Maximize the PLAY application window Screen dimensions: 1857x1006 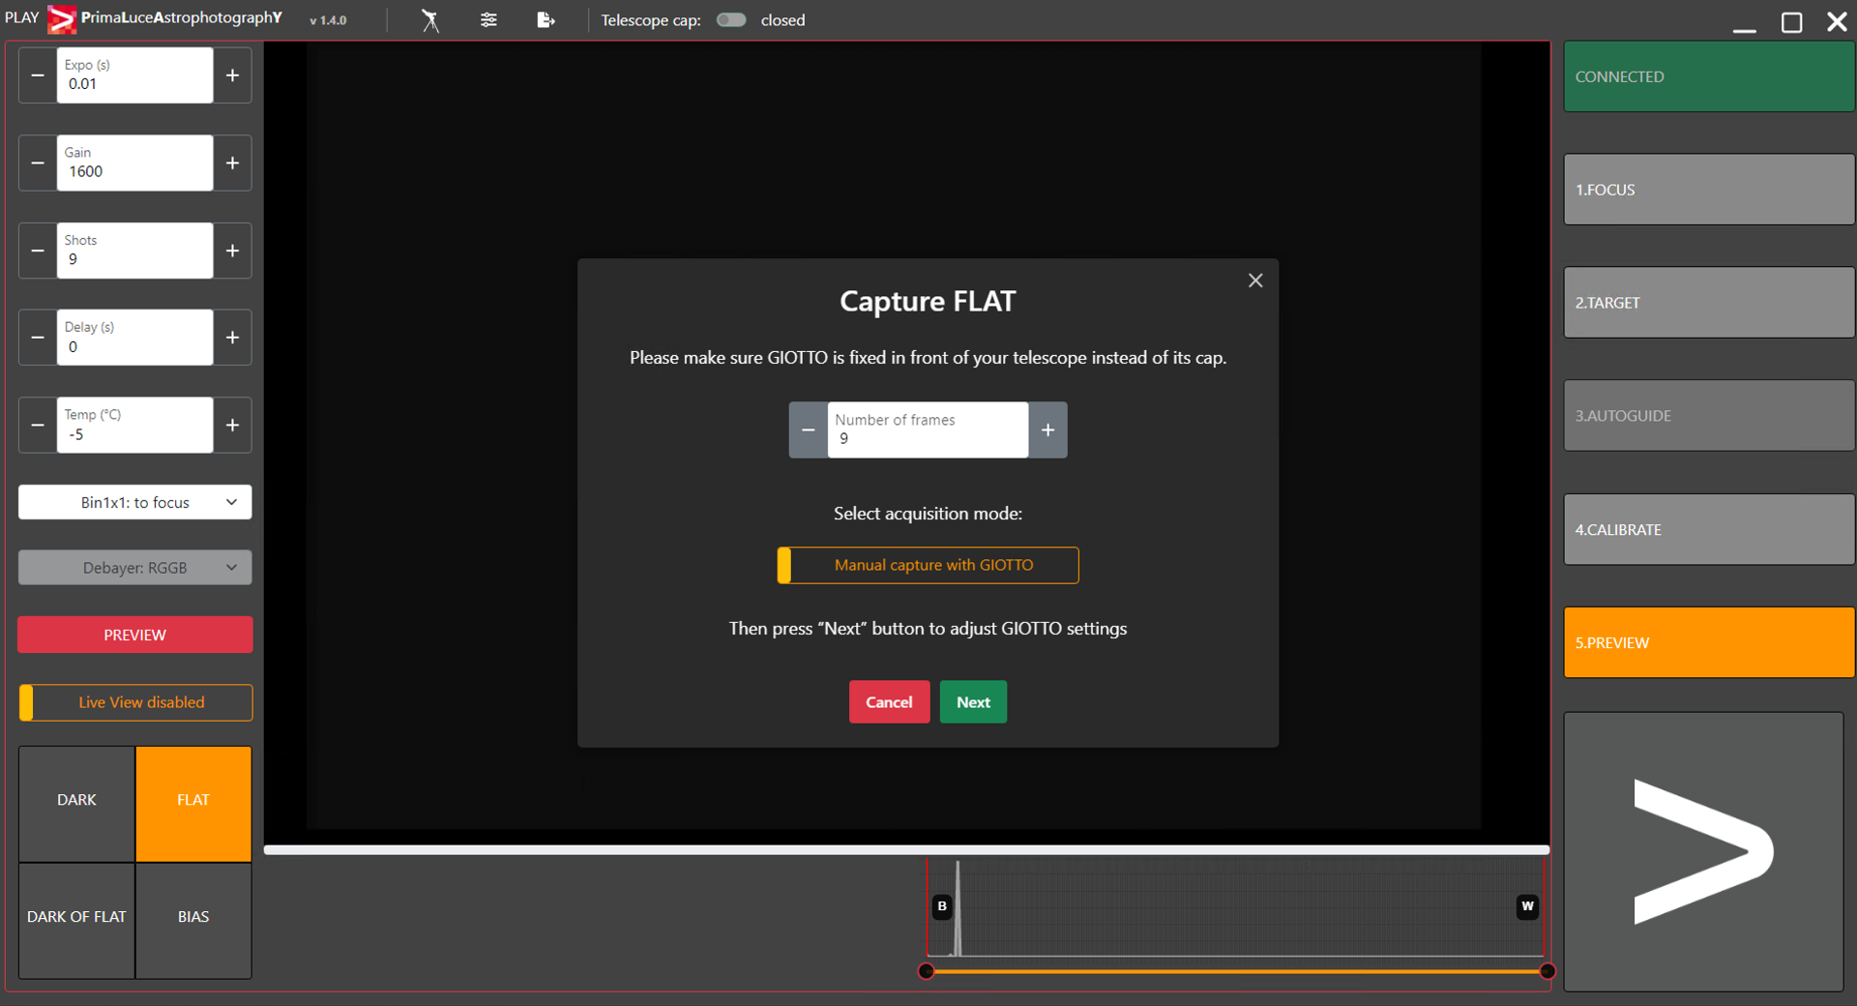[1791, 21]
